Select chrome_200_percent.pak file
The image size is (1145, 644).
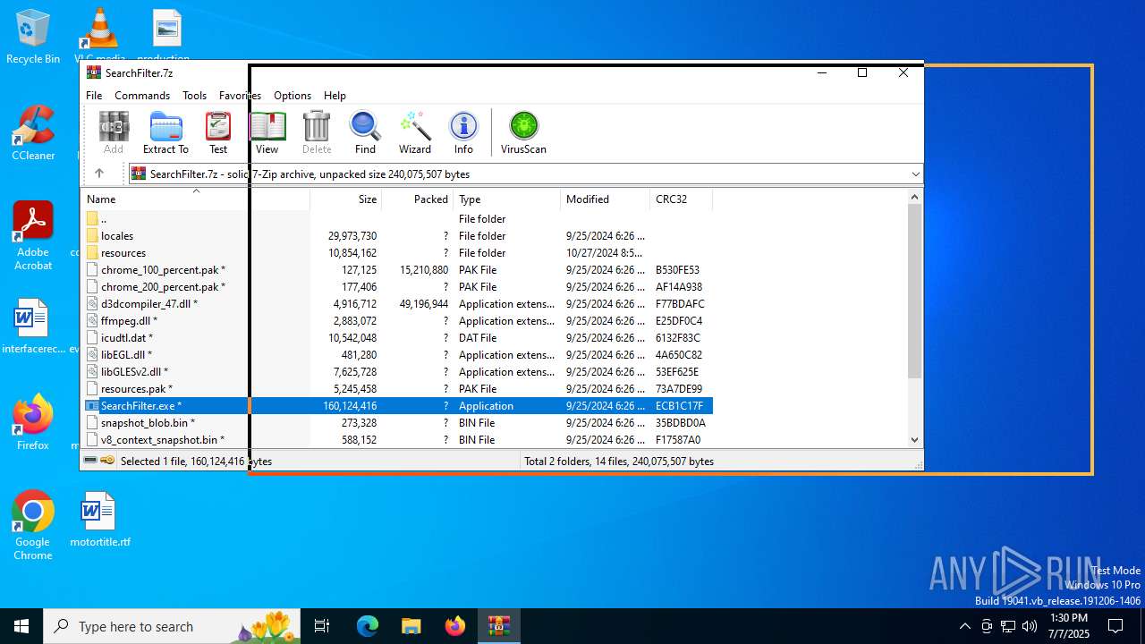397,287
